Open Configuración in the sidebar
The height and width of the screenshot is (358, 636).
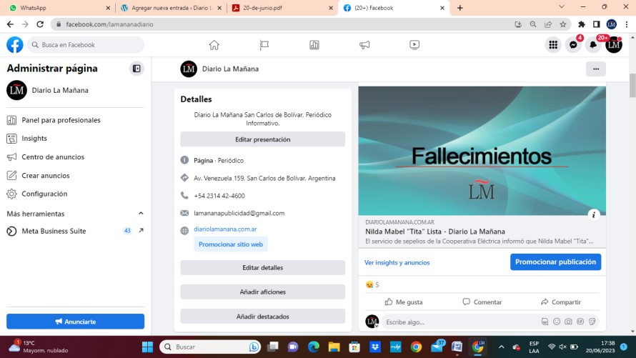point(44,194)
